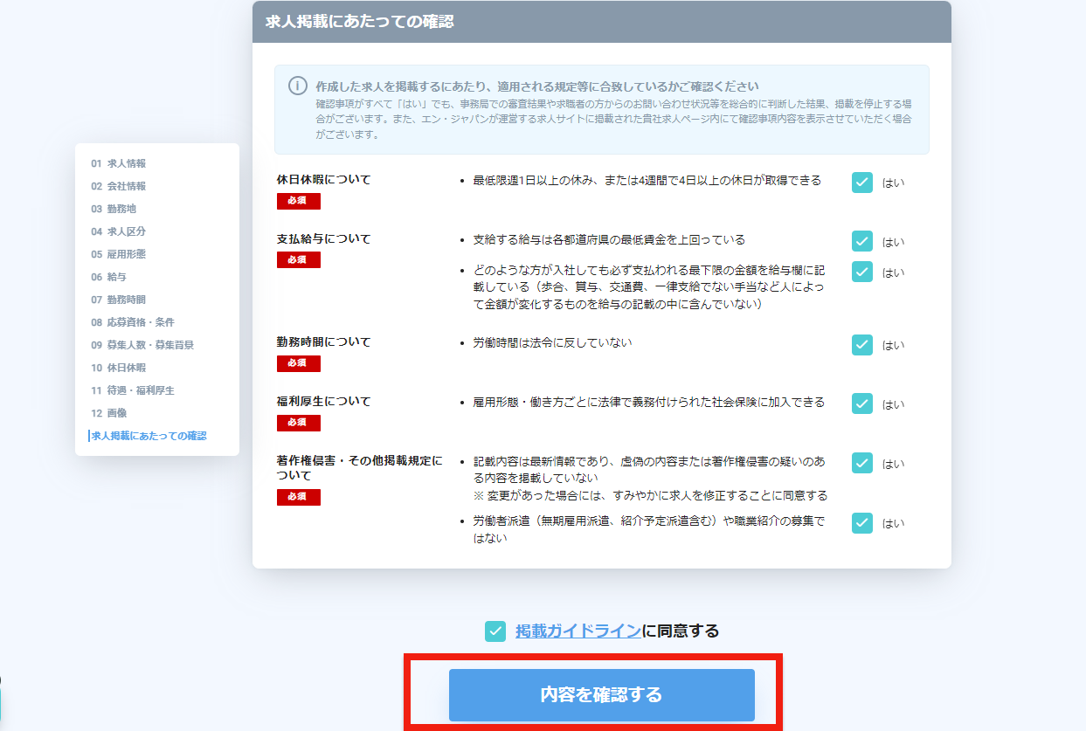The height and width of the screenshot is (731, 1086).
Task: Toggle はい for 労働時間は法令に反していない
Action: coord(862,344)
